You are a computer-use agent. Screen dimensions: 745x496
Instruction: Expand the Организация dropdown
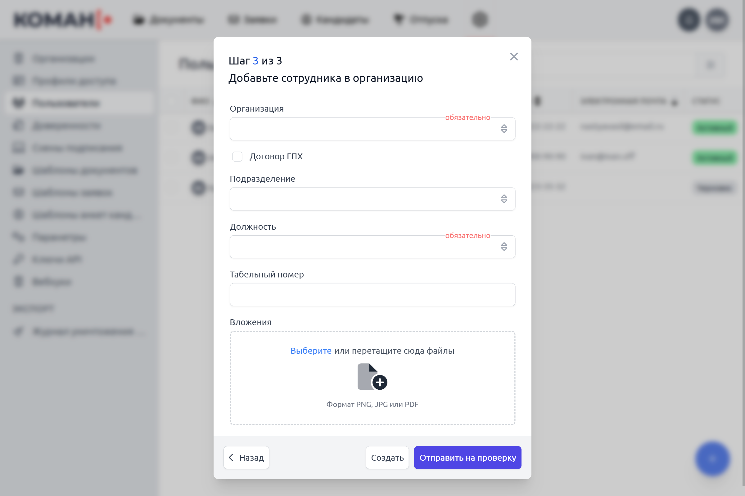point(372,129)
